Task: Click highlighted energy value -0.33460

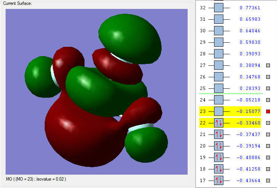Action: 248,123
